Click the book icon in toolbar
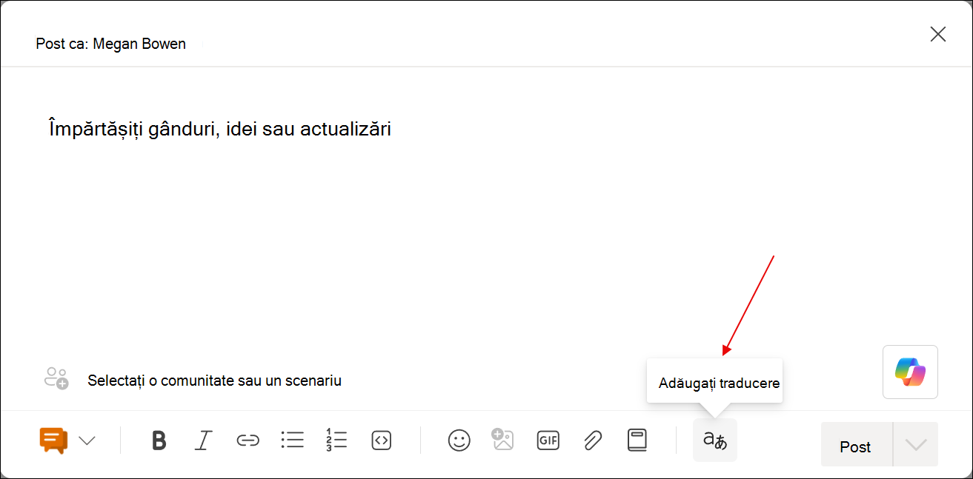 (x=637, y=441)
